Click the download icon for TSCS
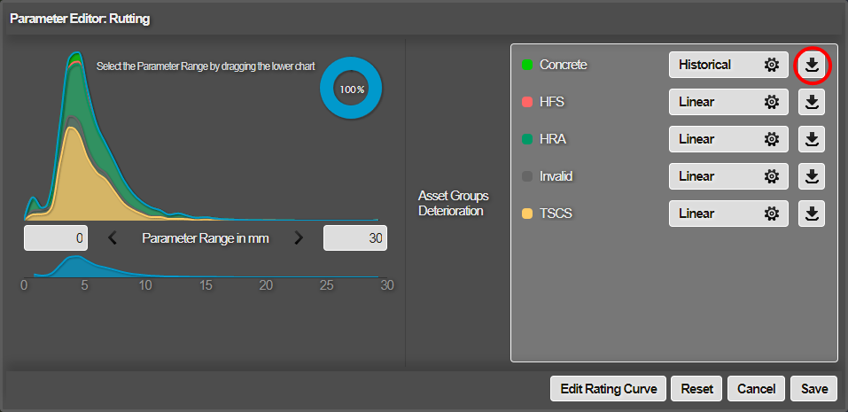This screenshot has width=848, height=412. point(812,214)
